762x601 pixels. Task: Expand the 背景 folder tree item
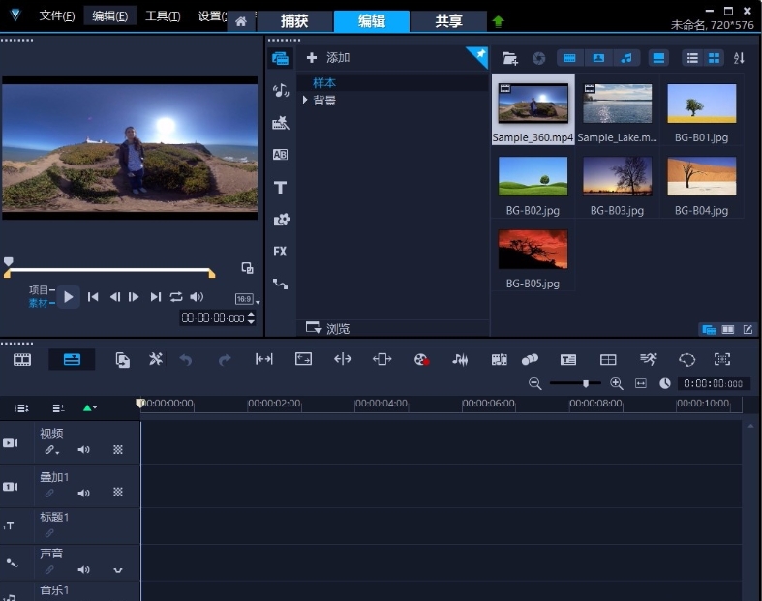pos(305,100)
